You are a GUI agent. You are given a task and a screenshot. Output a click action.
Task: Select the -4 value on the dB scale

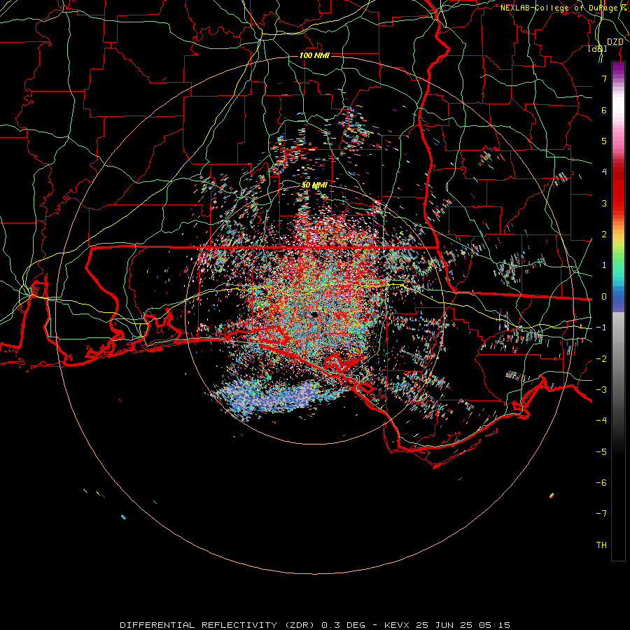tap(601, 421)
